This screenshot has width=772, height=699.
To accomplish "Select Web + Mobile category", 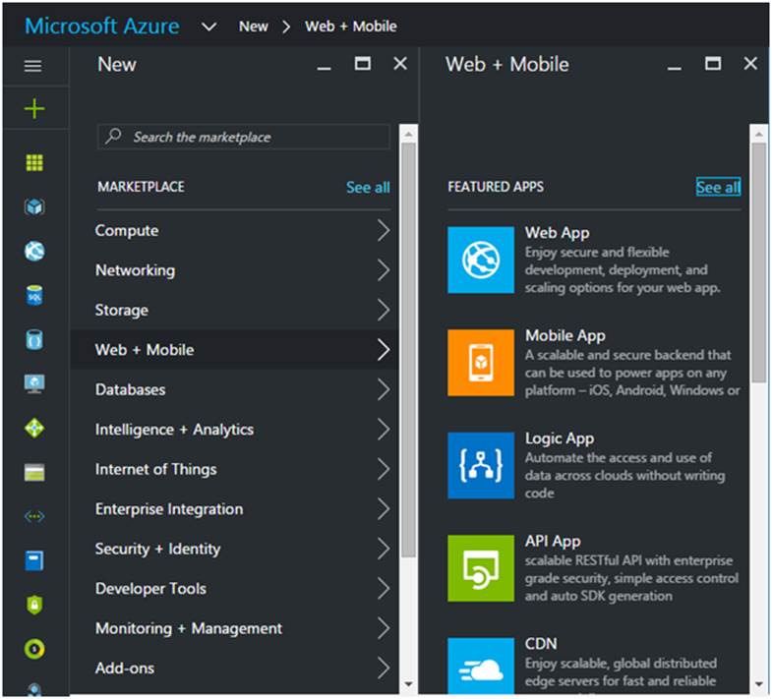I will click(x=234, y=350).
